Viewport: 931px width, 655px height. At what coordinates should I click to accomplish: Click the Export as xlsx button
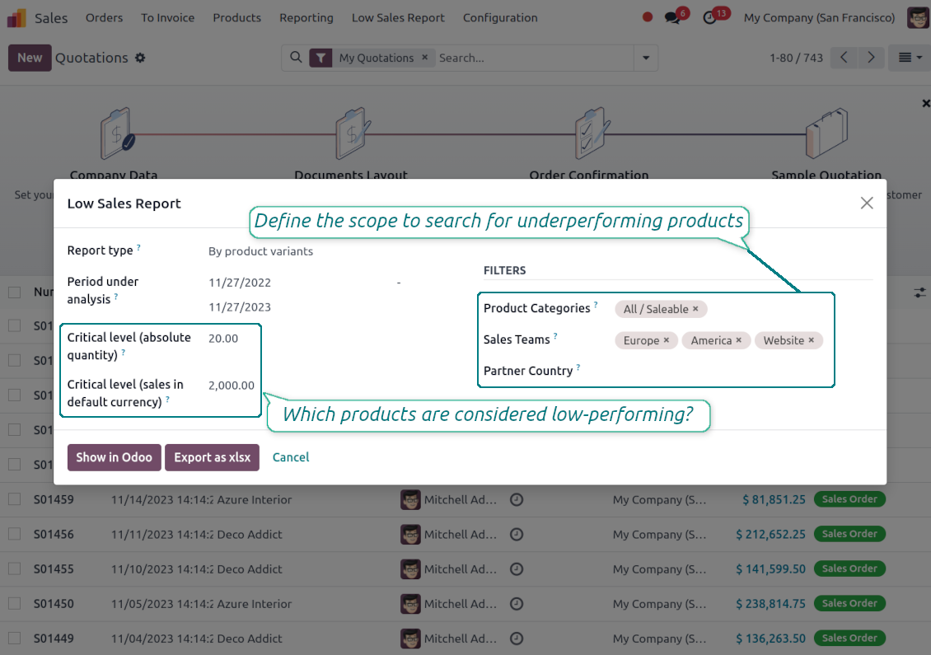[x=212, y=457]
